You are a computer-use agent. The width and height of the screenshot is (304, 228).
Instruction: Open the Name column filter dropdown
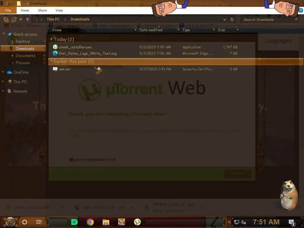click(135, 30)
